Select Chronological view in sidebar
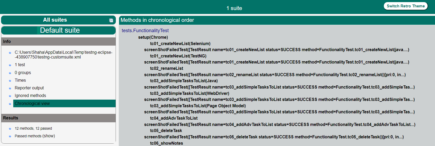This screenshot has height=146, width=435. (32, 104)
